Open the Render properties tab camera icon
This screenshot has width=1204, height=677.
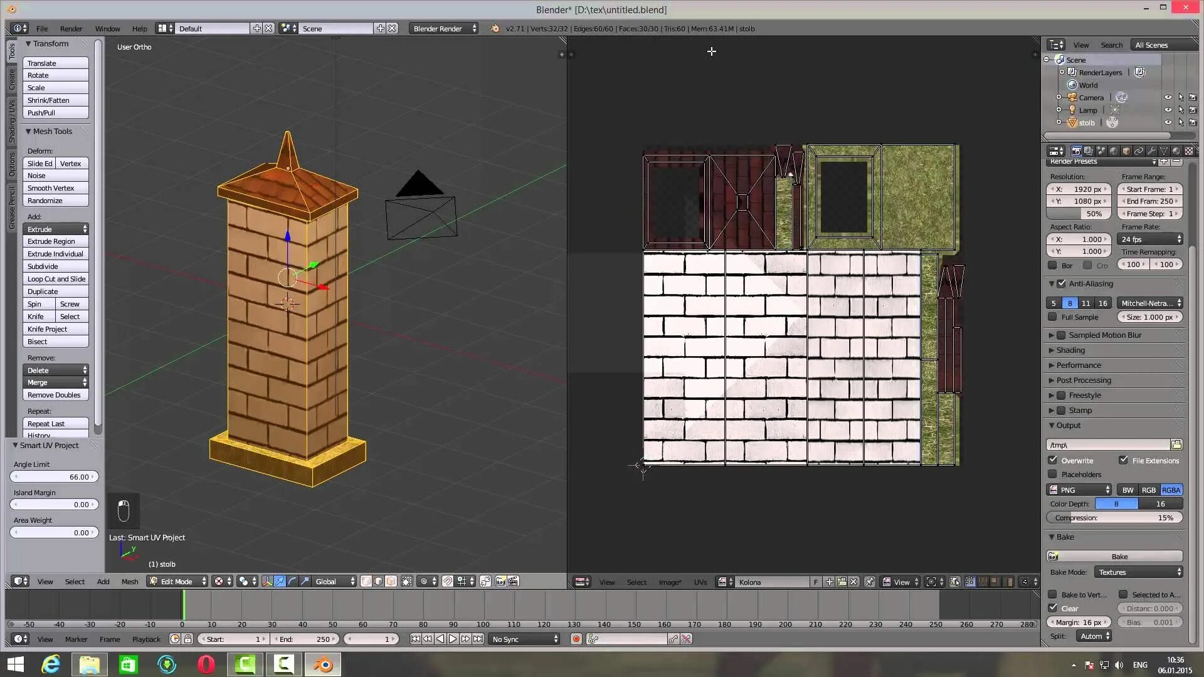coord(1076,151)
